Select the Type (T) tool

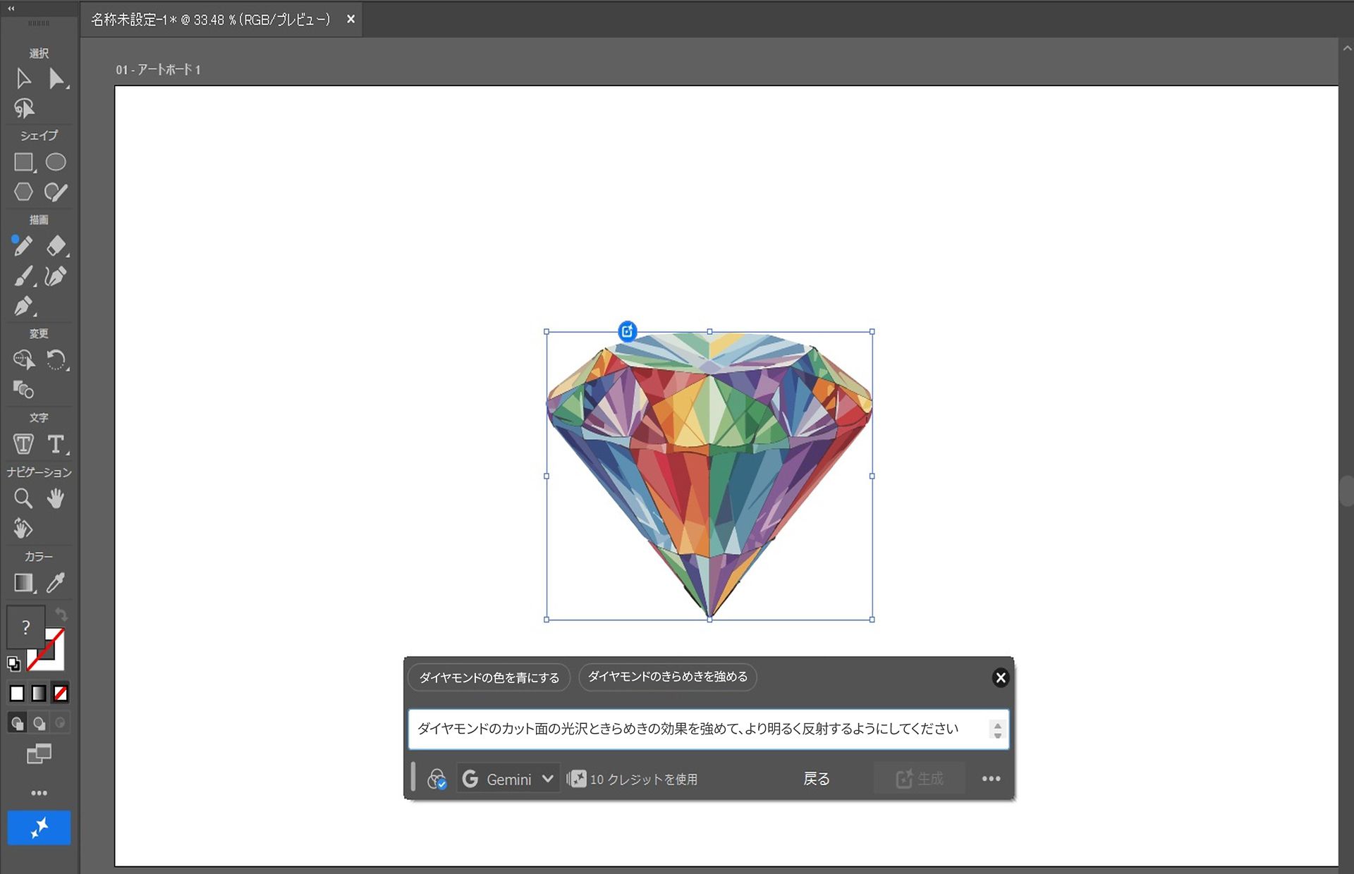point(56,444)
